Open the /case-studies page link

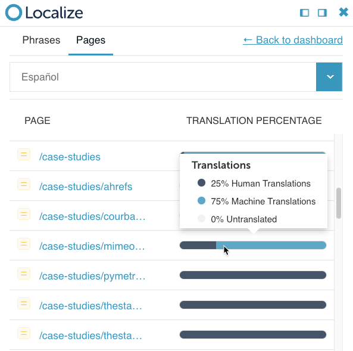click(x=70, y=157)
